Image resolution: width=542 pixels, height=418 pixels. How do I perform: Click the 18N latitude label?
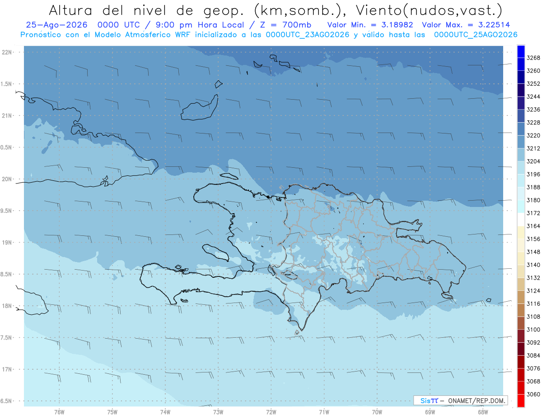point(7,306)
